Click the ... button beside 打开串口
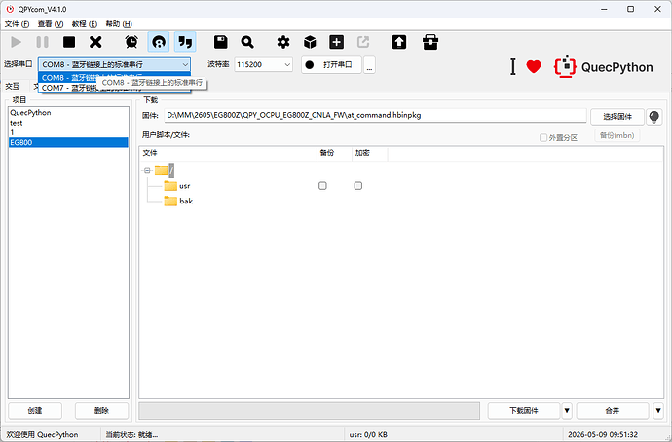This screenshot has width=672, height=442. tap(369, 65)
